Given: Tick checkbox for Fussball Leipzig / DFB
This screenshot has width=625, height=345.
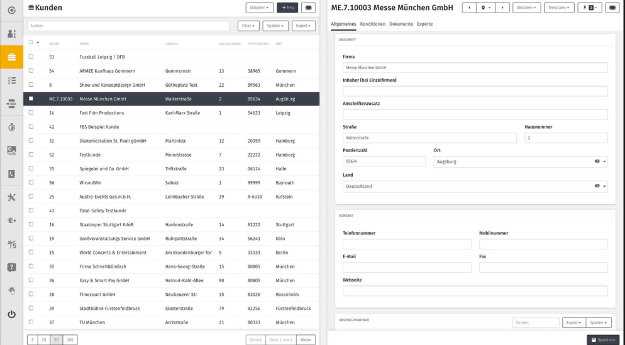Looking at the screenshot, I should point(31,57).
